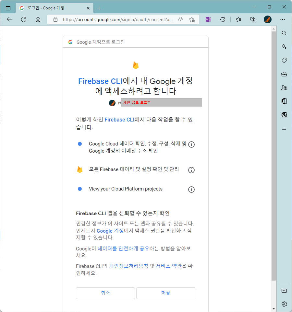Click the 취소 button
292x312 pixels.
pyautogui.click(x=105, y=293)
